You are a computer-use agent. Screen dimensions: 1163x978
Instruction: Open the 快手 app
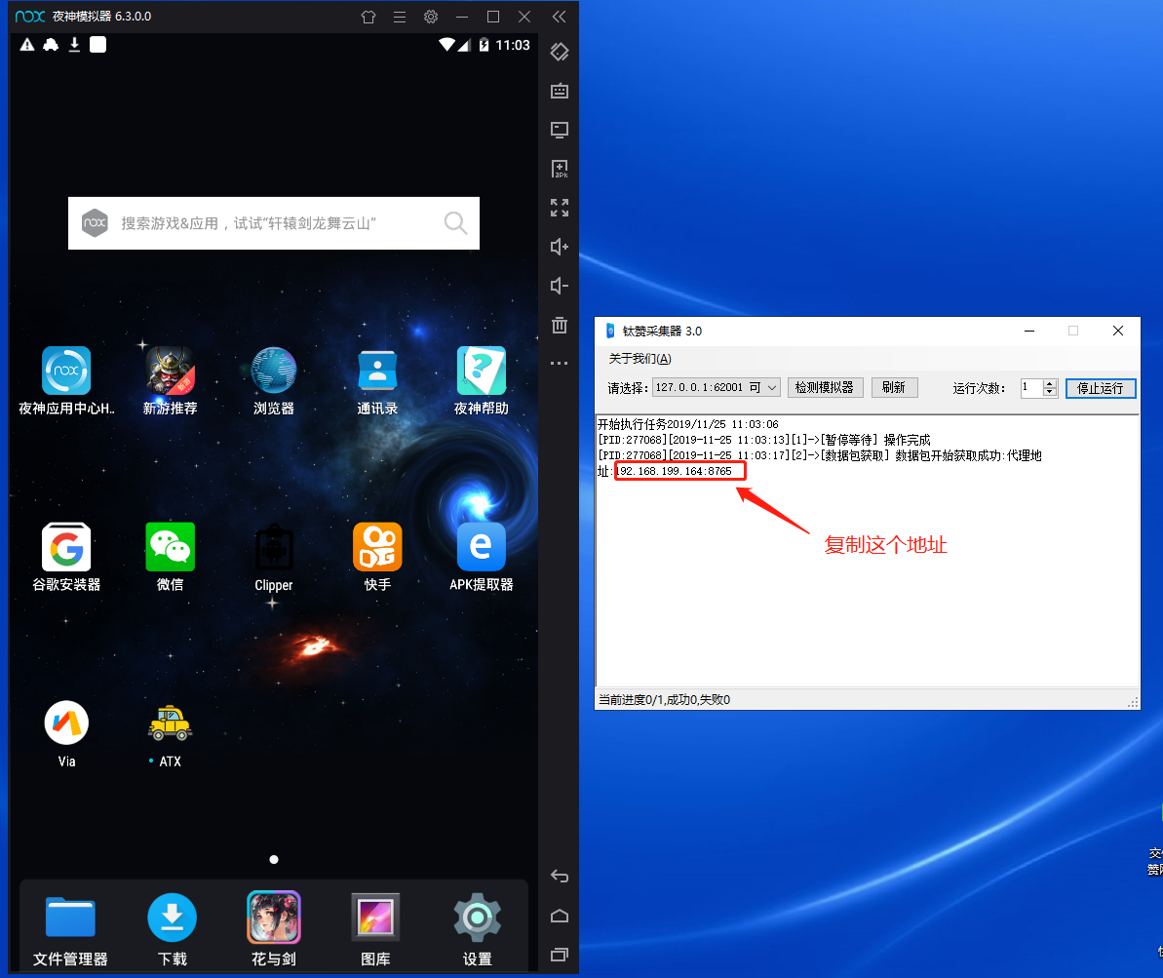tap(377, 547)
